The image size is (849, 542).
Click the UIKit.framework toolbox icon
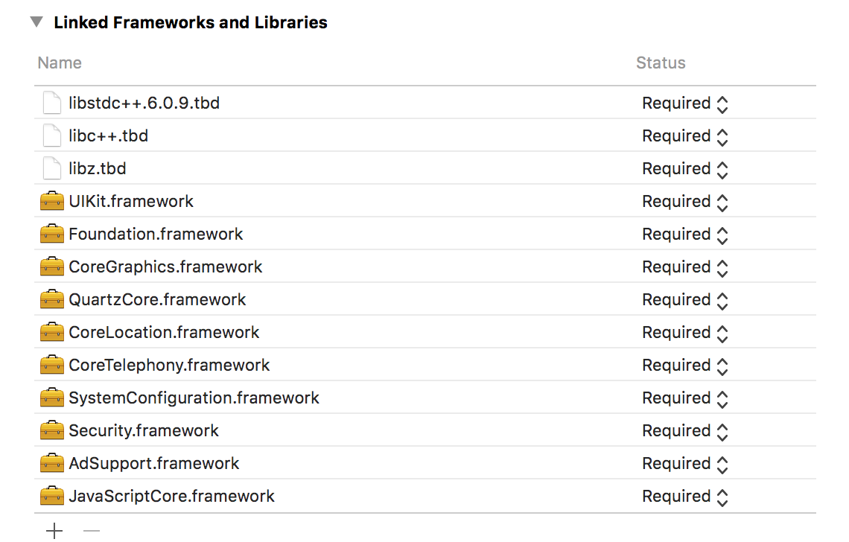pos(52,202)
